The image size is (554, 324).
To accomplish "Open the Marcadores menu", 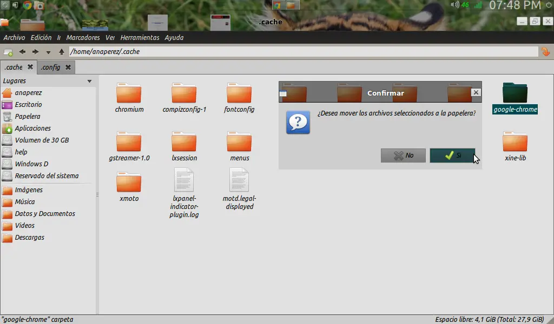I will (x=83, y=37).
